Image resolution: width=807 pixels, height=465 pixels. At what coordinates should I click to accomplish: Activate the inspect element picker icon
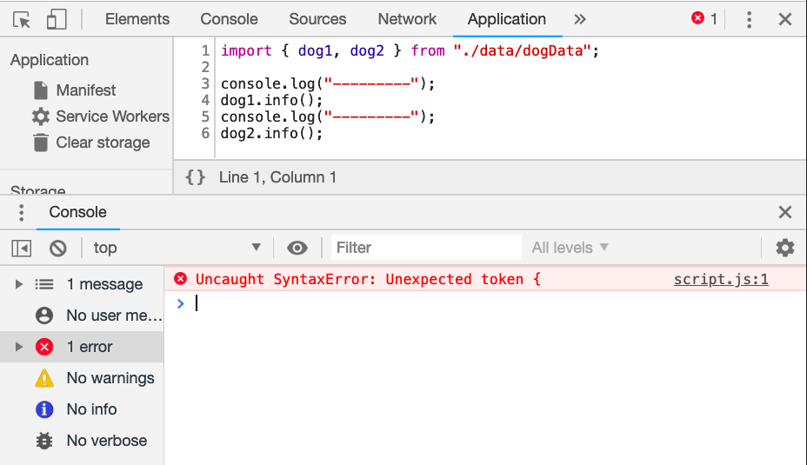[22, 19]
